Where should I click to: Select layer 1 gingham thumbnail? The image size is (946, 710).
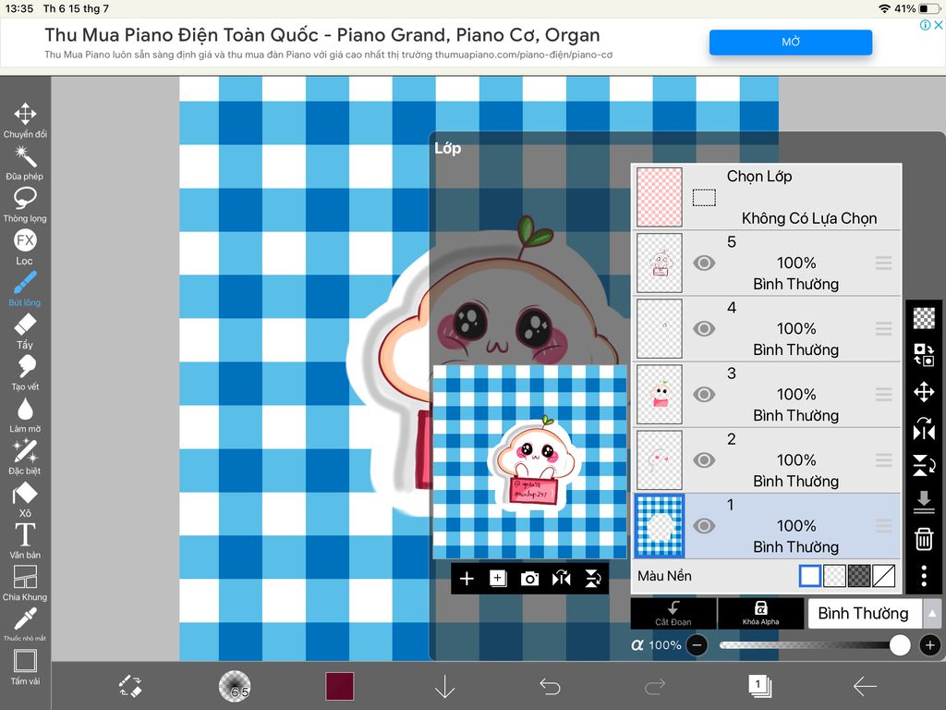[660, 526]
